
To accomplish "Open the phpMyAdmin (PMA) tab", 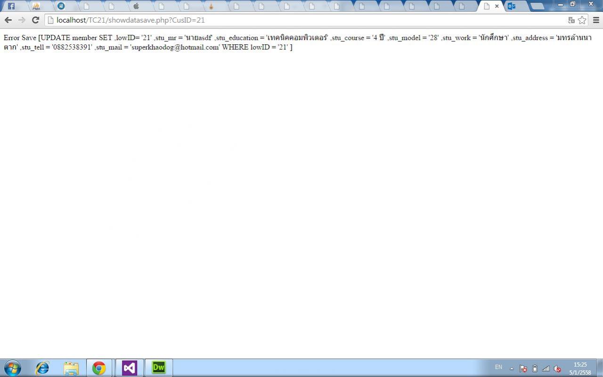I will 36,6.
